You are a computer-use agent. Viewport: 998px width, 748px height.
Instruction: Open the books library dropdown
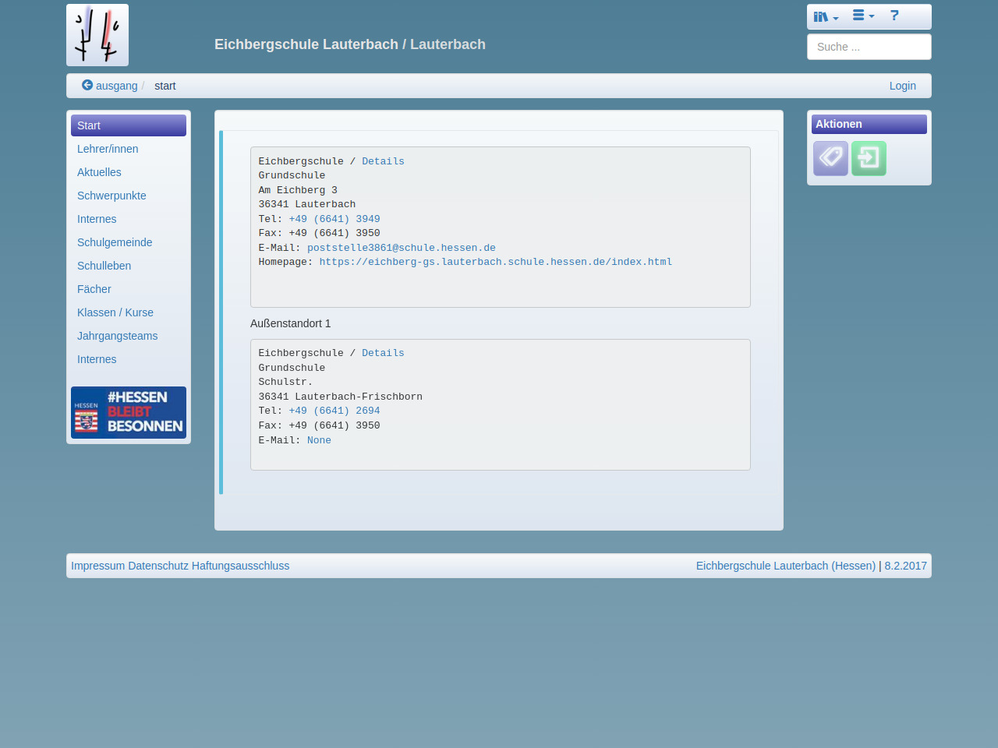(x=826, y=16)
